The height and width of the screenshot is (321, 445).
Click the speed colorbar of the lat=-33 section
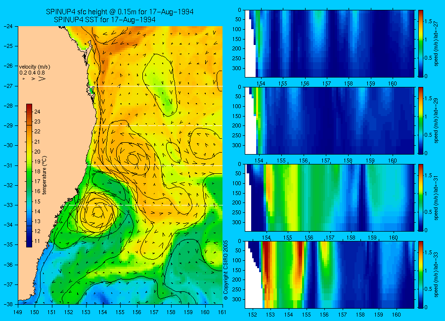coord(421,275)
